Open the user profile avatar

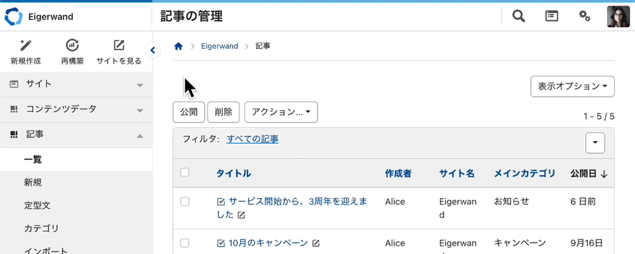pyautogui.click(x=618, y=17)
